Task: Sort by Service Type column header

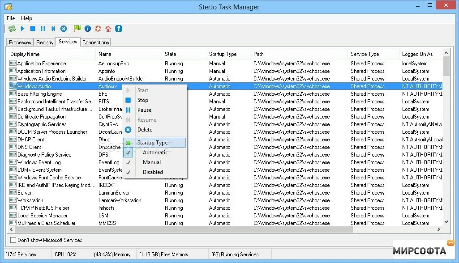Action: tap(373, 54)
